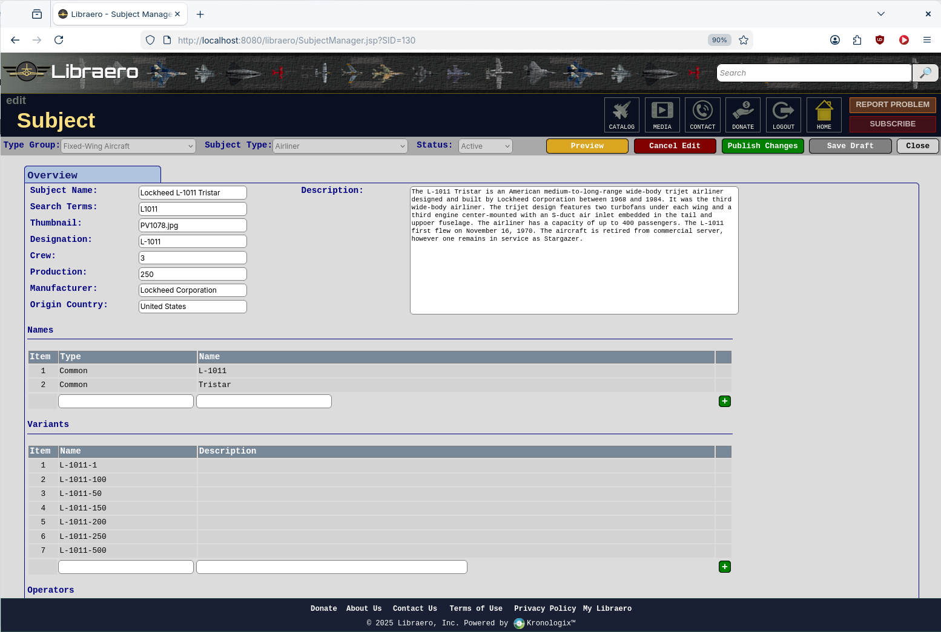Click Publish Changes button
This screenshot has width=941, height=632.
[x=762, y=146]
